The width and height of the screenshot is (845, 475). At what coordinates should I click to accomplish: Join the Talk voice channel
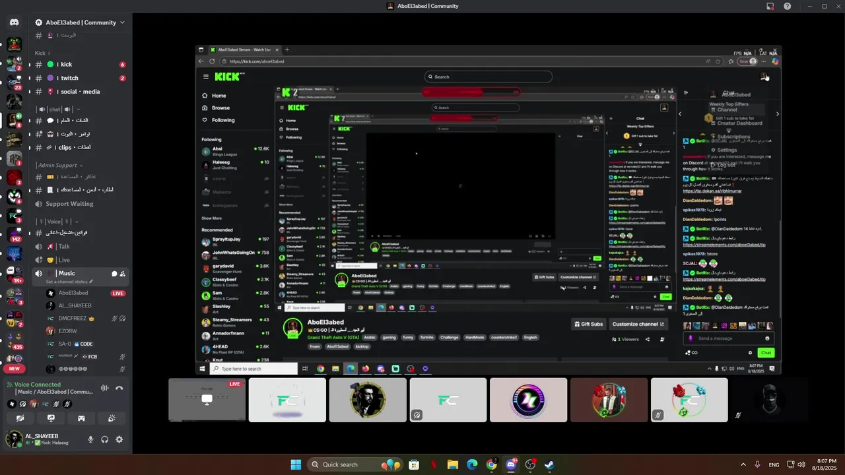(81, 246)
